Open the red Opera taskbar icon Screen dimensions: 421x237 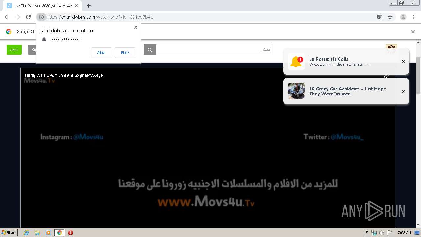pos(70,233)
